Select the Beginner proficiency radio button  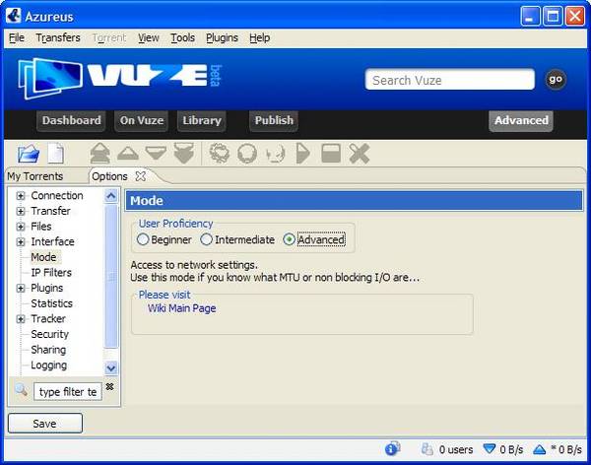click(x=143, y=239)
